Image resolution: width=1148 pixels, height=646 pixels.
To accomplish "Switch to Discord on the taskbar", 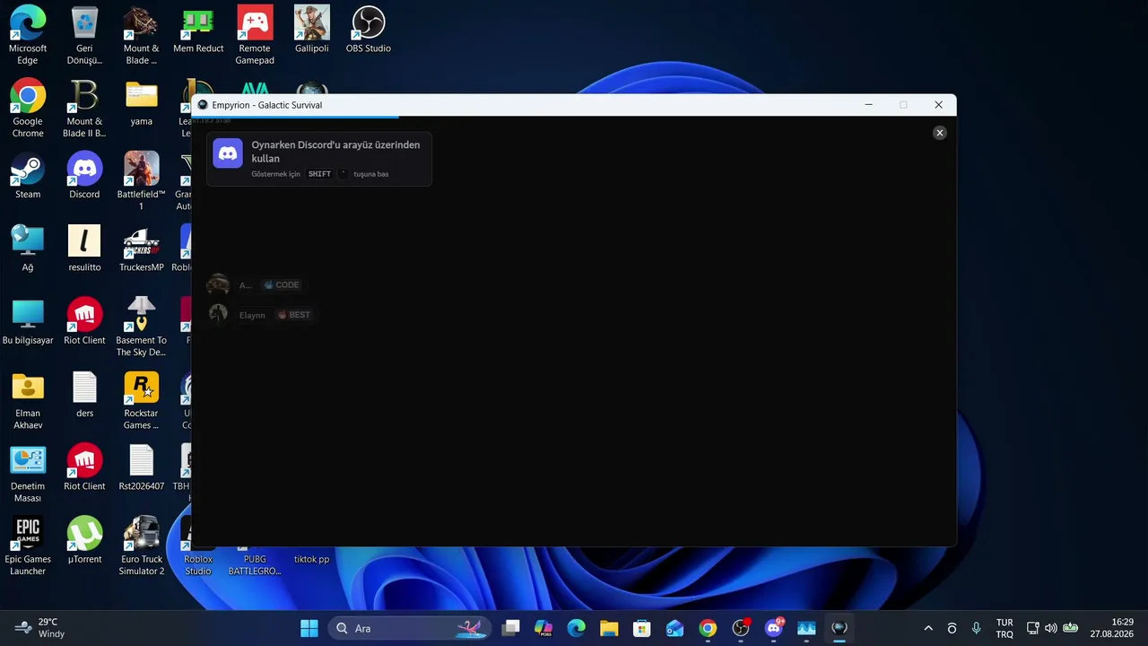I will point(773,628).
